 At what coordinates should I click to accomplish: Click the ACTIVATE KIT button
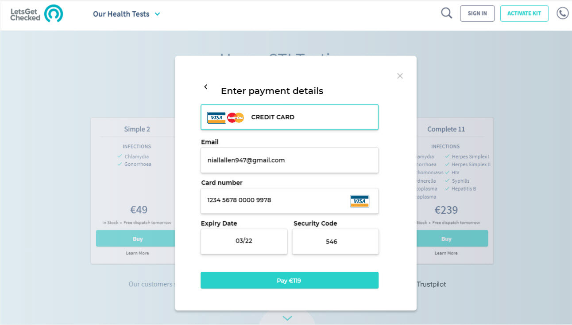pyautogui.click(x=524, y=13)
